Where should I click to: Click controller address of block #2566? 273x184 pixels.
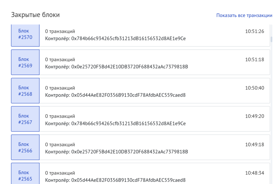pos(130,152)
